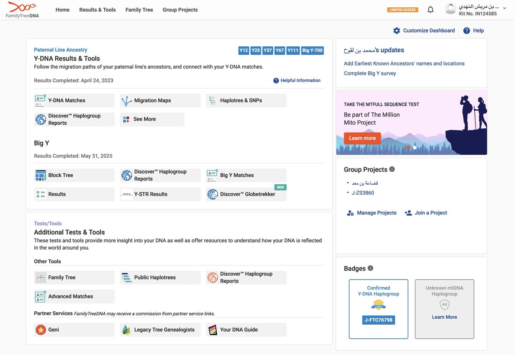Click 'Results Completed: April 24, 2023' text

tap(74, 81)
